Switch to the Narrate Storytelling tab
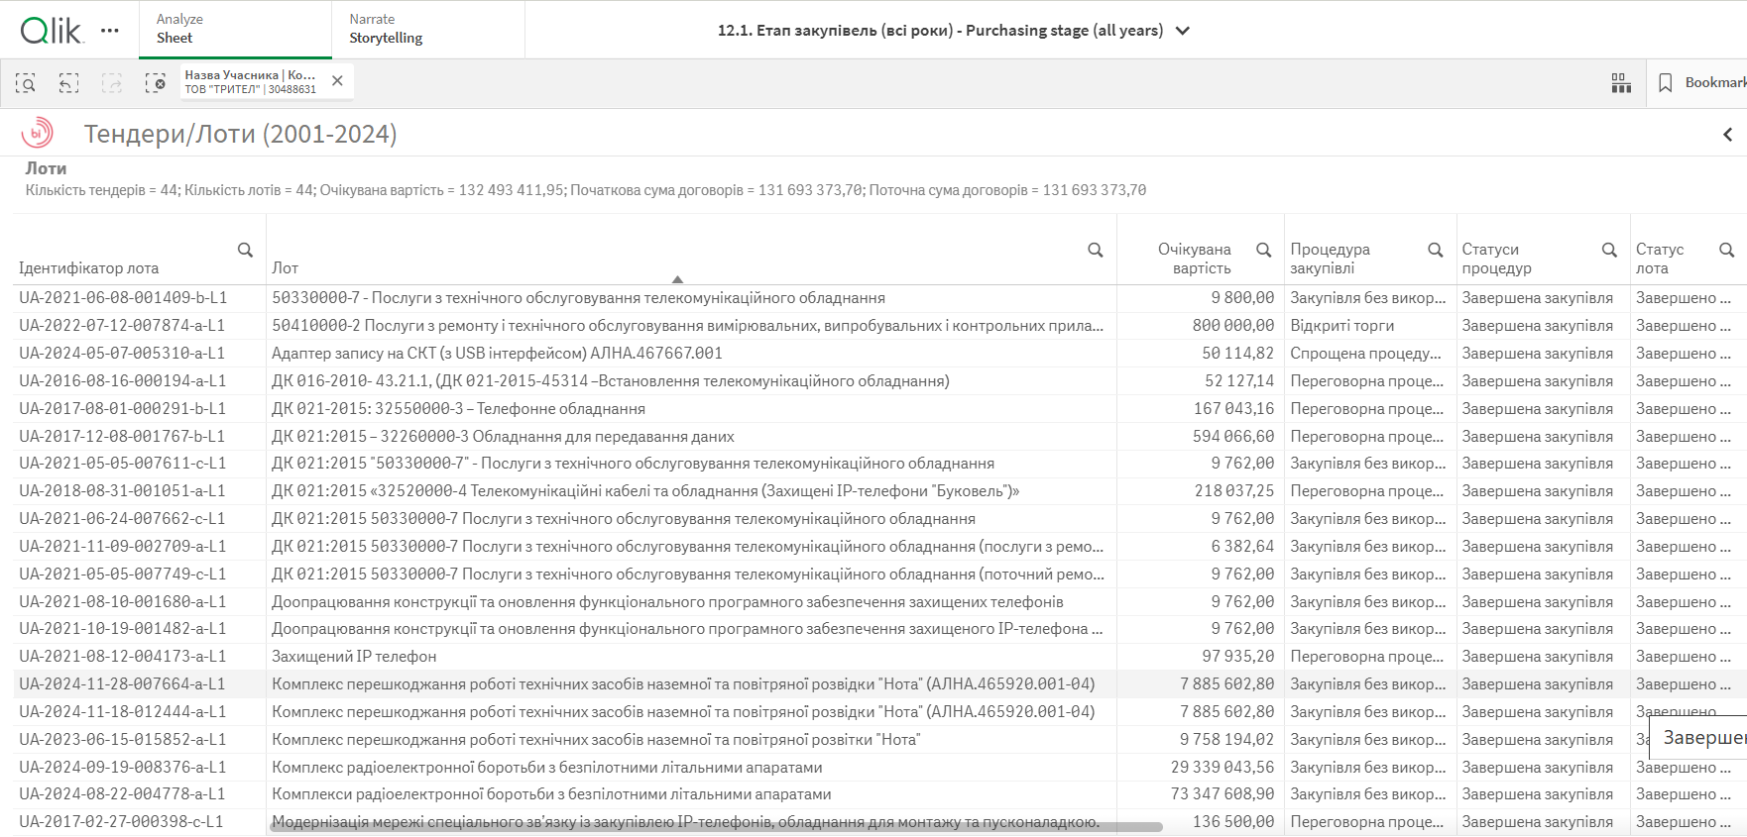The image size is (1747, 837). pyautogui.click(x=427, y=29)
